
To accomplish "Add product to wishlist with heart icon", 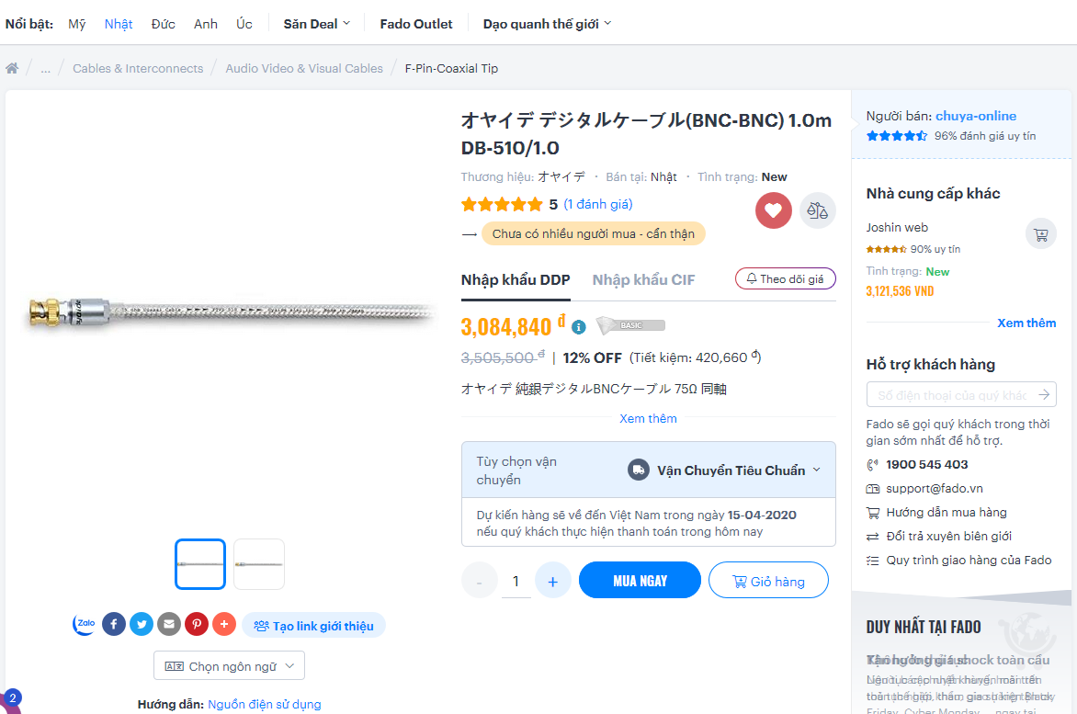I will 774,210.
